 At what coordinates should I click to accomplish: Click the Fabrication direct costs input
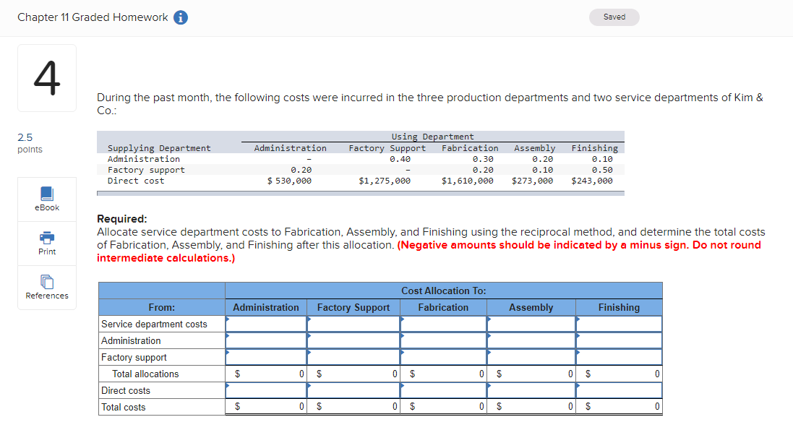tap(442, 390)
